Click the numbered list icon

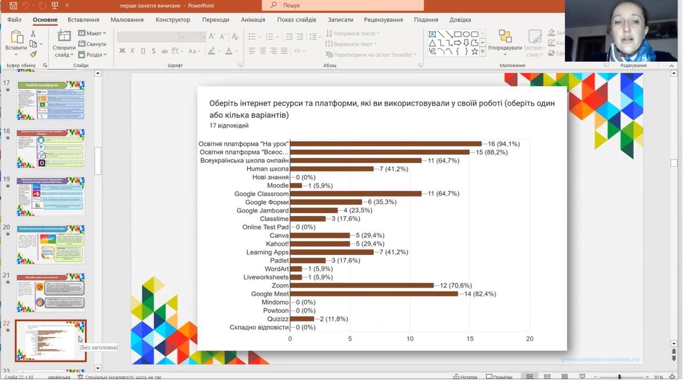[270, 37]
